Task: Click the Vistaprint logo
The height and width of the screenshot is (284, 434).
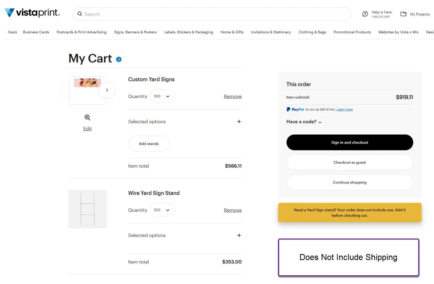Action: [32, 13]
